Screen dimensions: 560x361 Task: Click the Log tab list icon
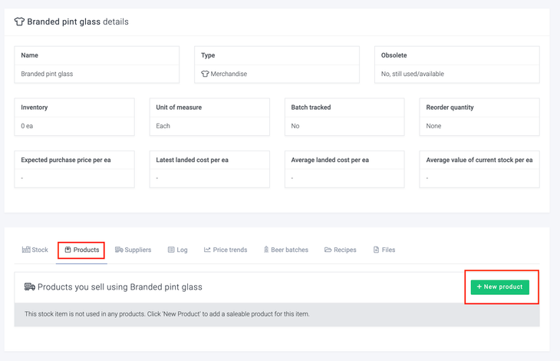pyautogui.click(x=171, y=250)
